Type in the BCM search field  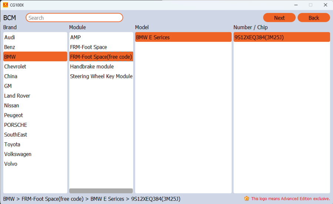coord(74,18)
